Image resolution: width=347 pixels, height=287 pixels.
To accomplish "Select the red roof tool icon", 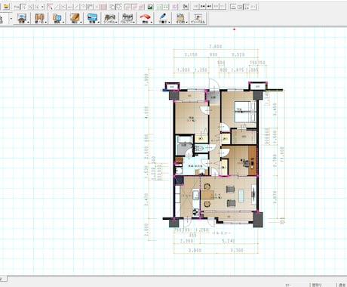I will tap(145, 18).
